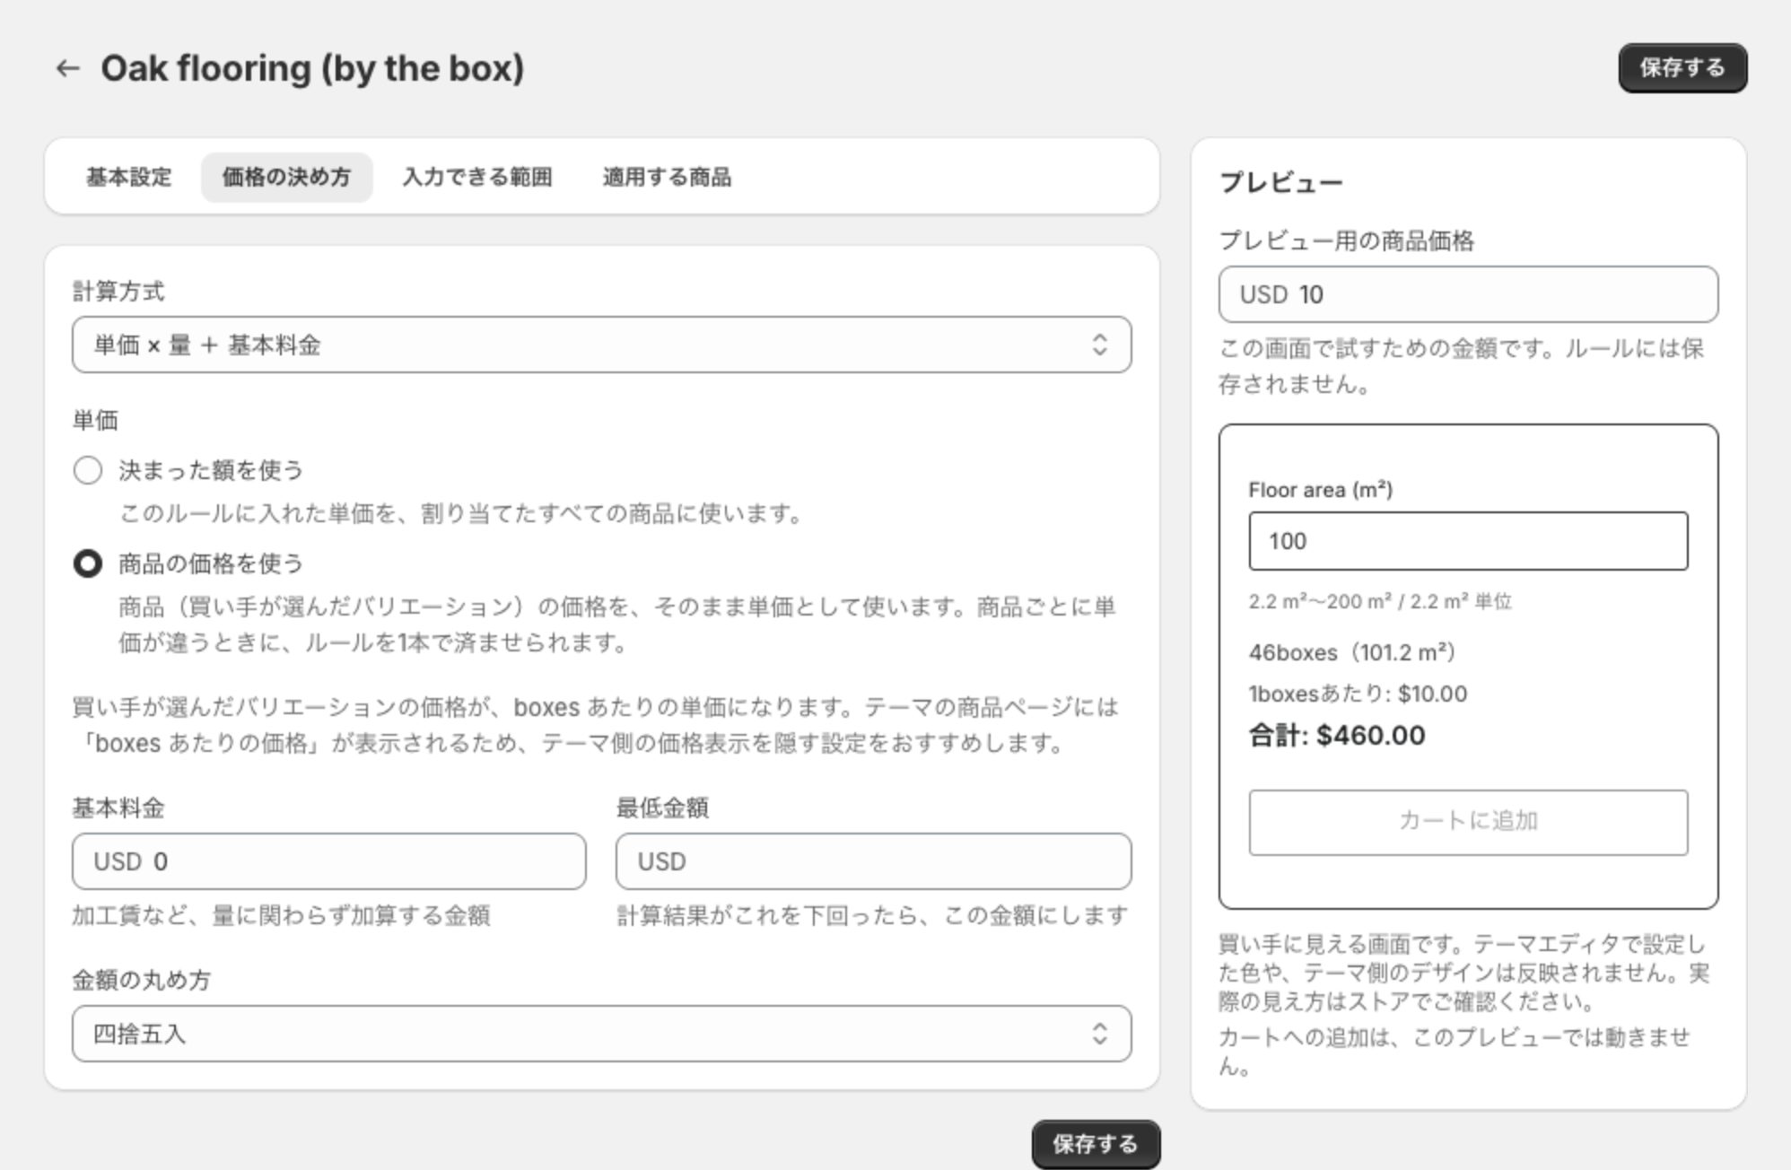1791x1170 pixels.
Task: Switch to the 入力できる範囲 tab
Action: 477,177
